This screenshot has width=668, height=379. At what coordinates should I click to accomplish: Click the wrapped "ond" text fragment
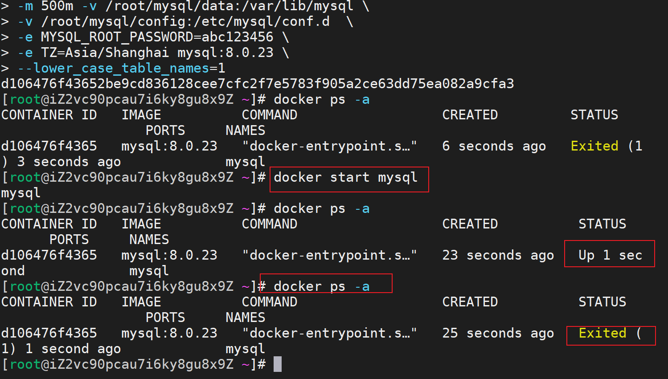(13, 271)
